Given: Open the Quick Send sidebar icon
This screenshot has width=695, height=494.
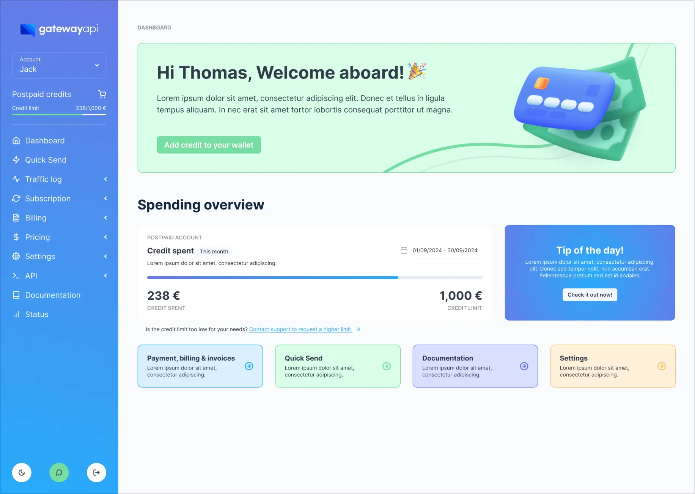Looking at the screenshot, I should click(16, 160).
